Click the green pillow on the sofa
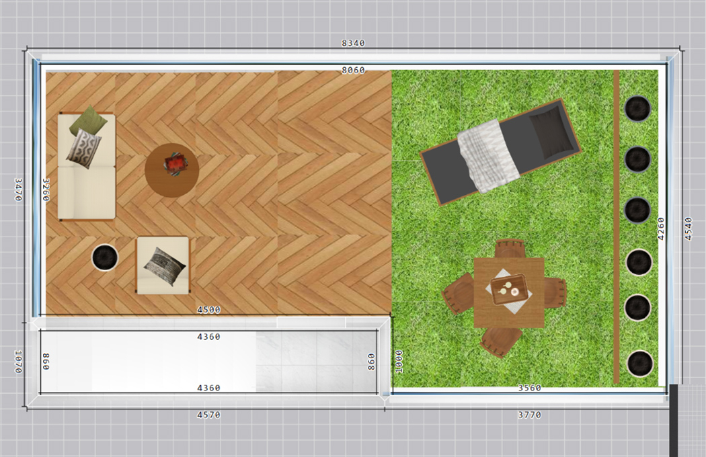The image size is (706, 457). pos(88,121)
